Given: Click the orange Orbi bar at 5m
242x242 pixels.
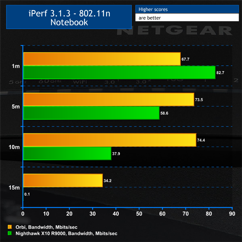Looking at the screenshot, I should pos(108,99).
